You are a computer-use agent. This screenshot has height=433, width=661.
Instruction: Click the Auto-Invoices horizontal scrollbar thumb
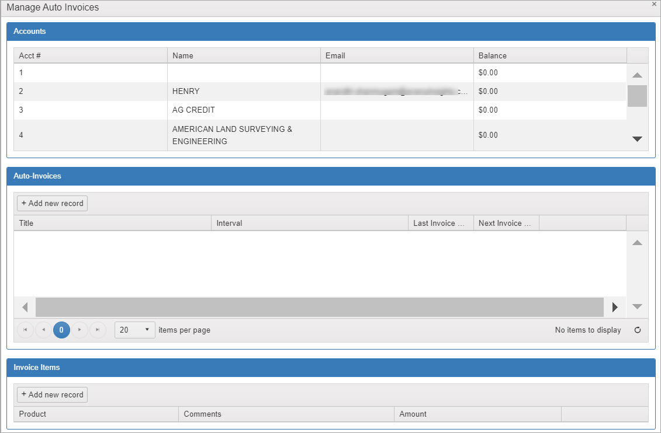(x=319, y=307)
